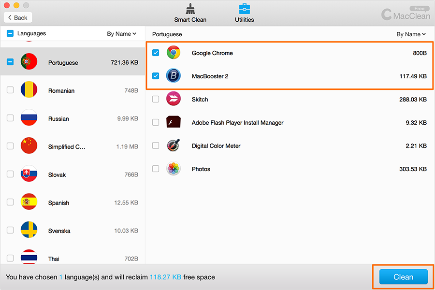The width and height of the screenshot is (435, 290).
Task: Select the Russian language row
Action: pos(72,118)
